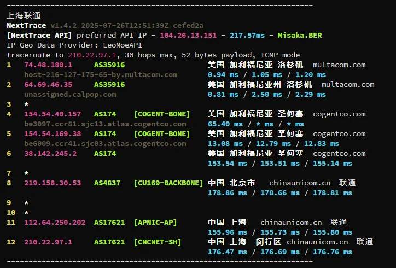Click the hop 11 IP 112.64.250.202
Viewport: 396px width, 268px height.
(x=55, y=223)
